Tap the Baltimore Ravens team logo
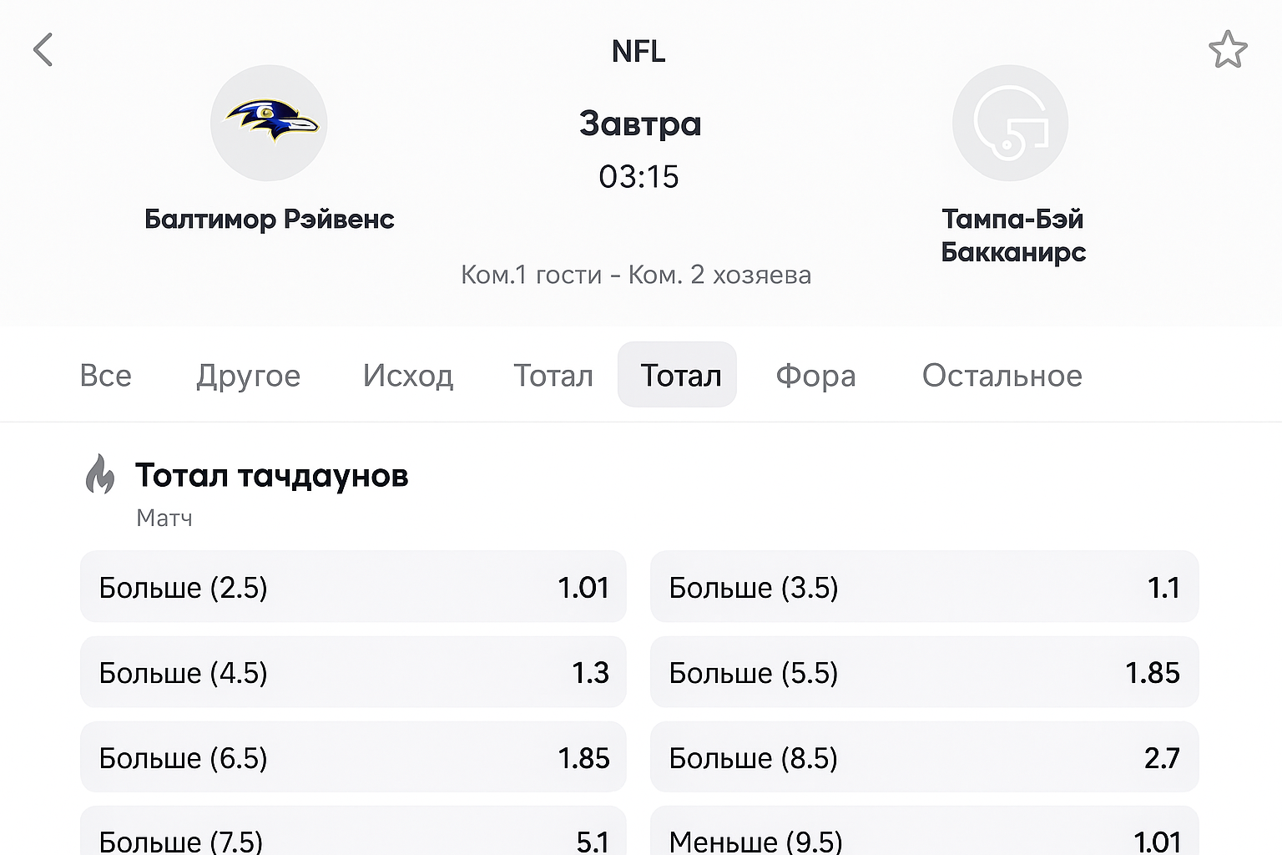The image size is (1282, 855). 269,123
